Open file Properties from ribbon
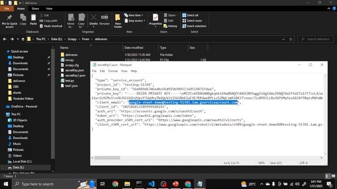The height and width of the screenshot is (189, 337). point(155,20)
